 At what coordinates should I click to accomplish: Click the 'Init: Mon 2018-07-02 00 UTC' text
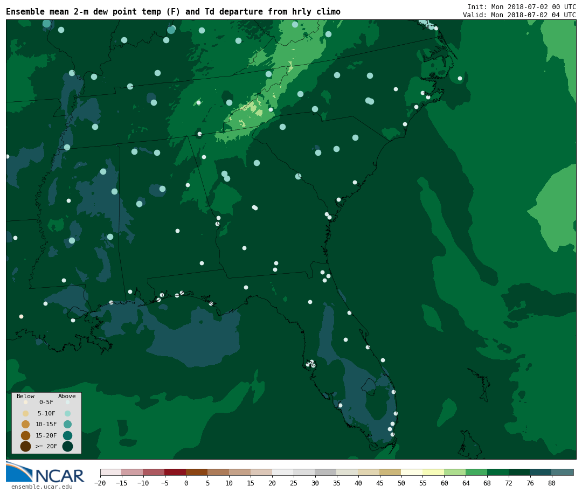pyautogui.click(x=522, y=7)
